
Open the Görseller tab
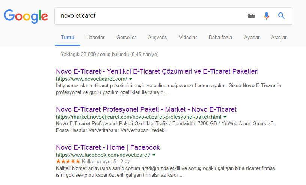point(126,38)
